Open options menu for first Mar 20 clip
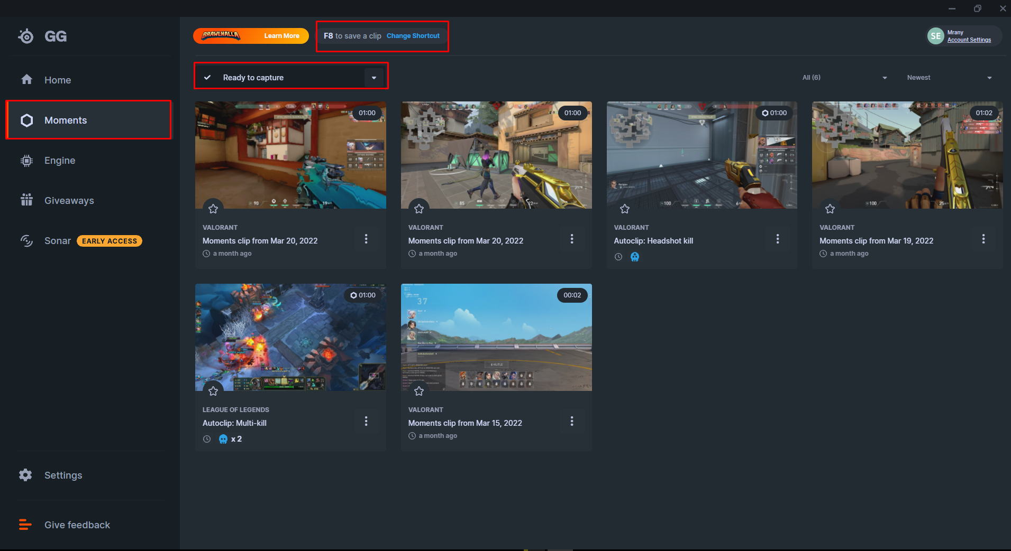This screenshot has width=1011, height=551. click(366, 239)
